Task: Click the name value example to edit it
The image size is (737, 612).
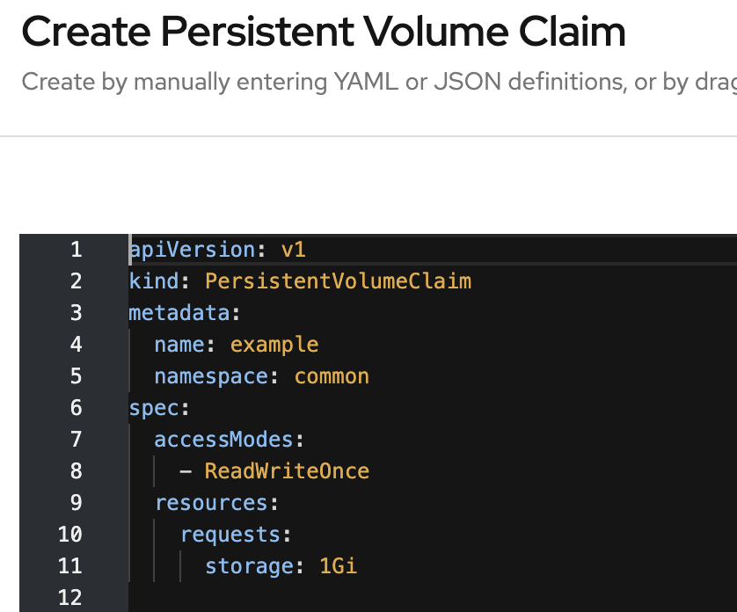Action: [274, 345]
